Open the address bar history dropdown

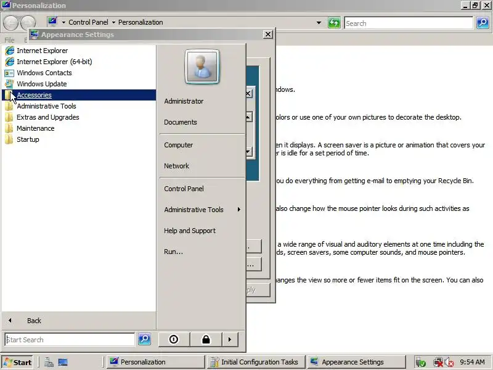point(319,23)
